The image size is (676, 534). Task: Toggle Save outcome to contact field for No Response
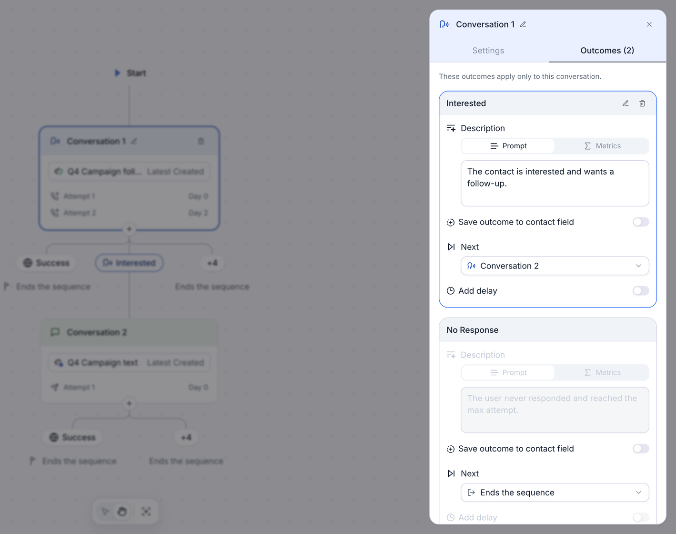click(641, 449)
